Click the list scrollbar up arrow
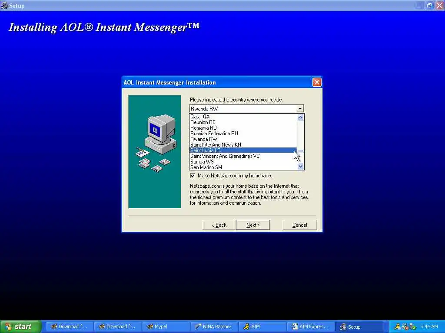This screenshot has width=445, height=333. point(300,117)
